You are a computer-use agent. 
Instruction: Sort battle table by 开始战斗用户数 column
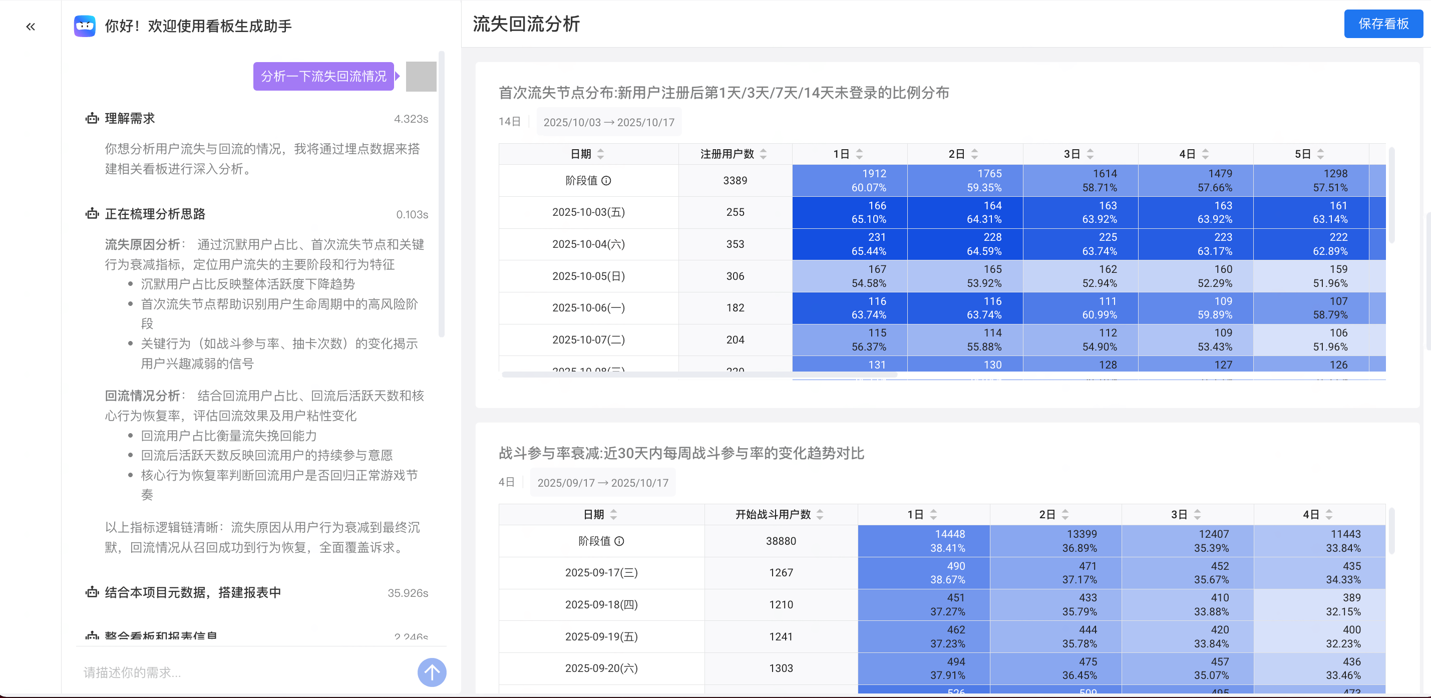coord(820,514)
